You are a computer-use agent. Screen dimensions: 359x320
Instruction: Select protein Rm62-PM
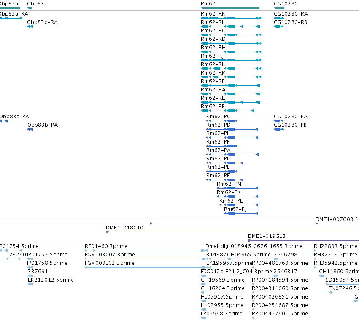[x=237, y=188]
